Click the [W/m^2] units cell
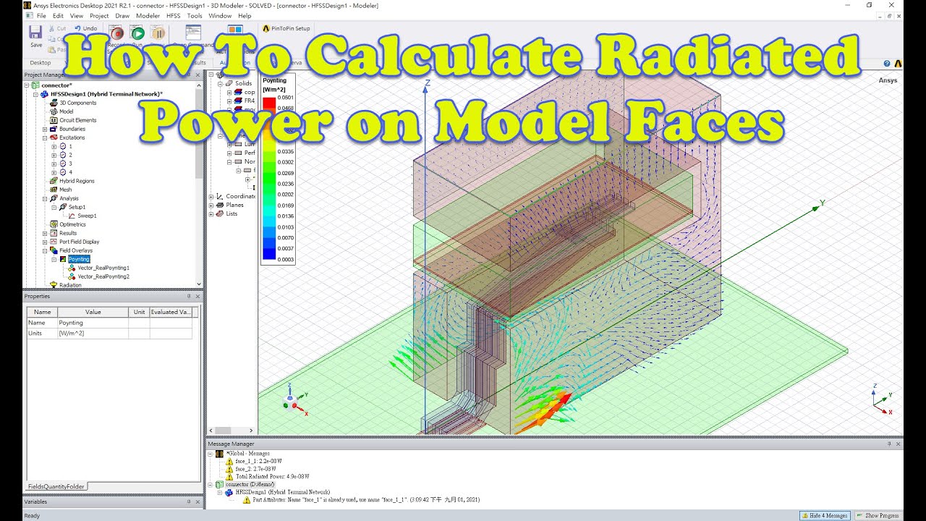Screen dimensions: 926x521 click(x=93, y=334)
